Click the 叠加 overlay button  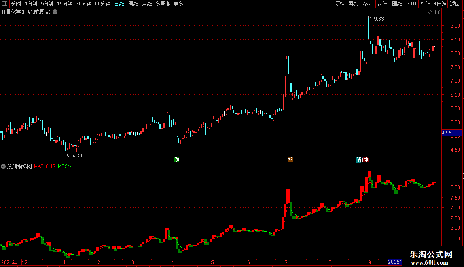tap(354, 4)
